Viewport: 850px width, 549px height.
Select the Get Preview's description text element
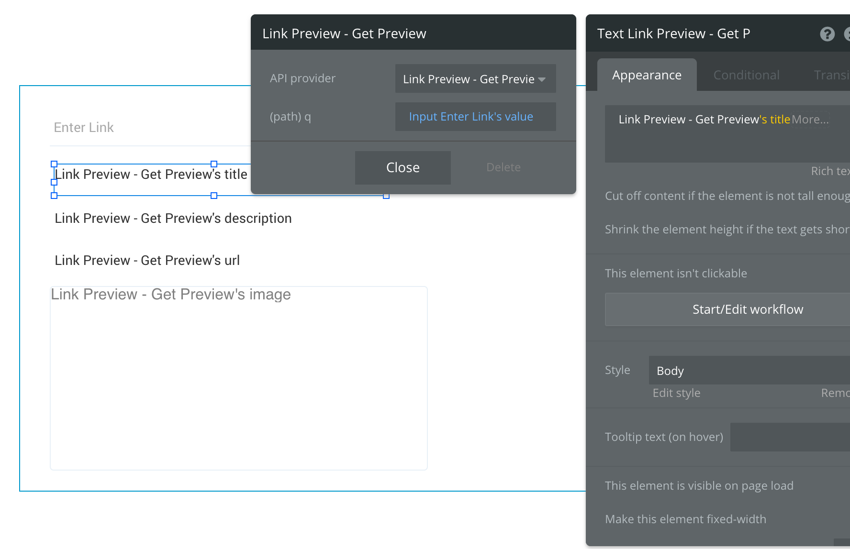coord(173,219)
